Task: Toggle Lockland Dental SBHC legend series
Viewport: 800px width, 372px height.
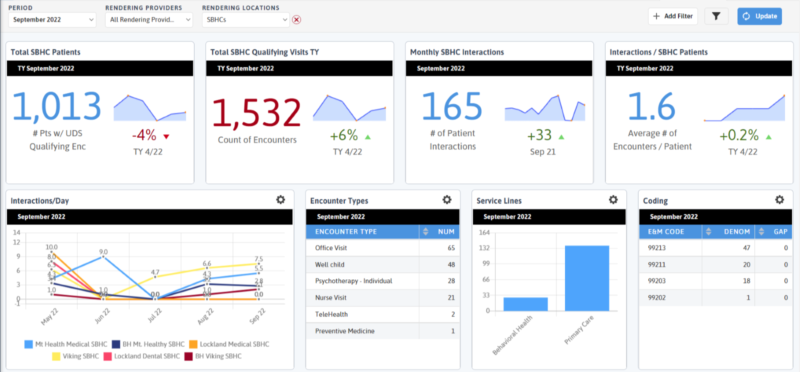Action: (141, 356)
